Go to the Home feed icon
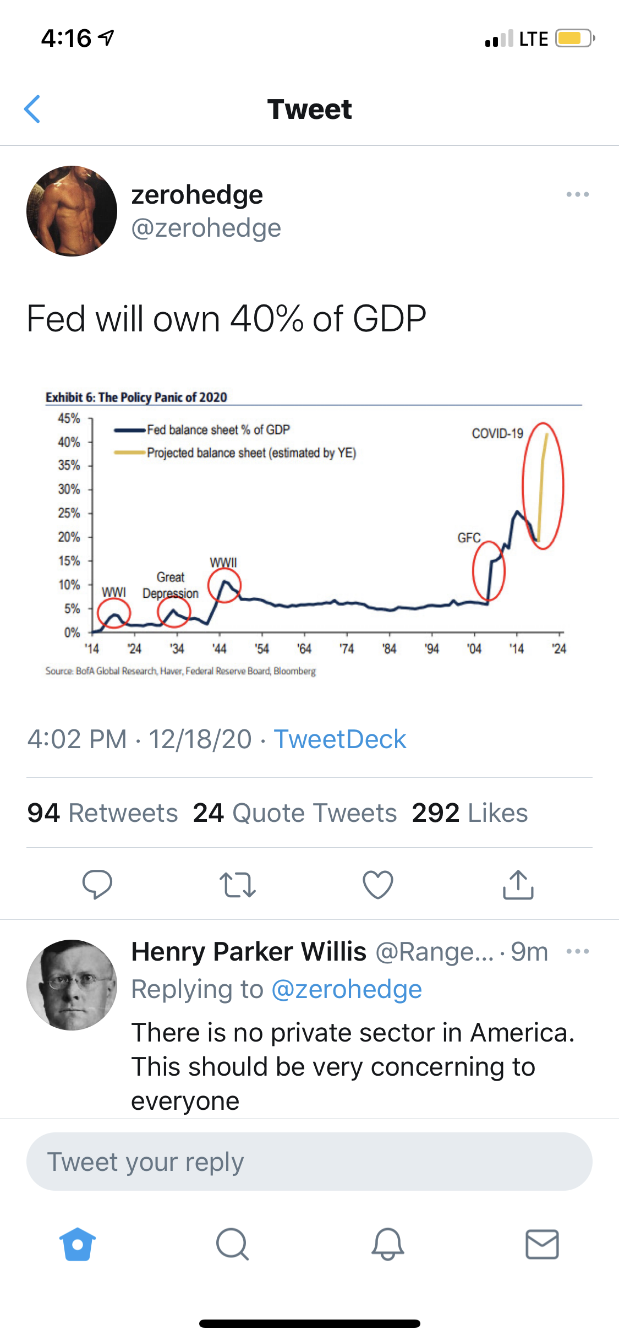This screenshot has width=619, height=1341. point(77,1245)
